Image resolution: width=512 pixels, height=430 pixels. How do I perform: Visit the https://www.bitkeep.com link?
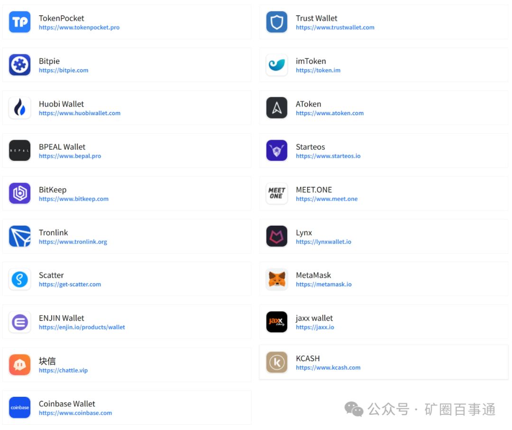(73, 199)
